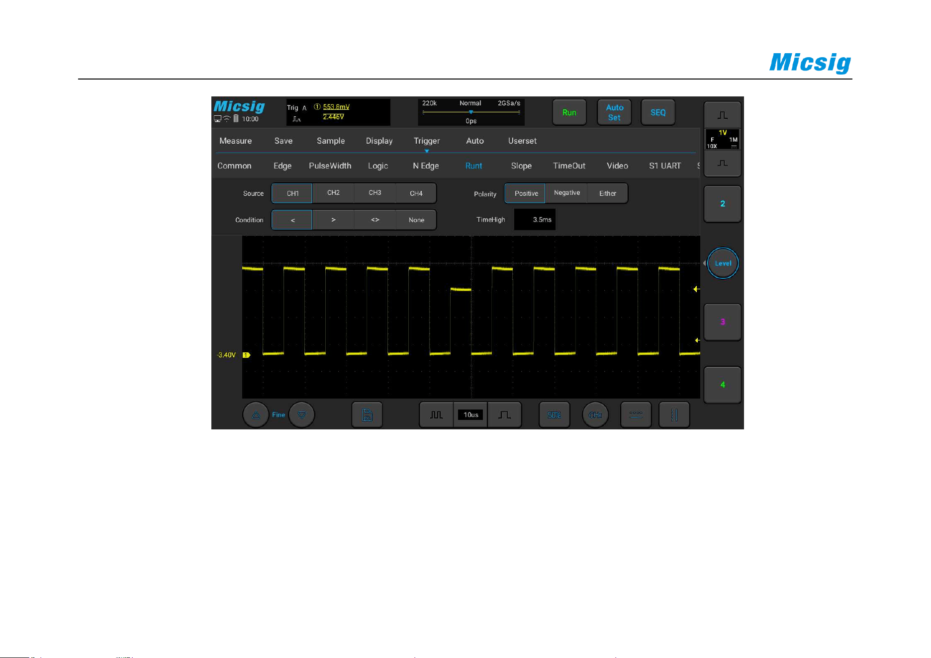Tap the WiFi status icon
Viewport: 931px width, 658px height.
pos(227,119)
